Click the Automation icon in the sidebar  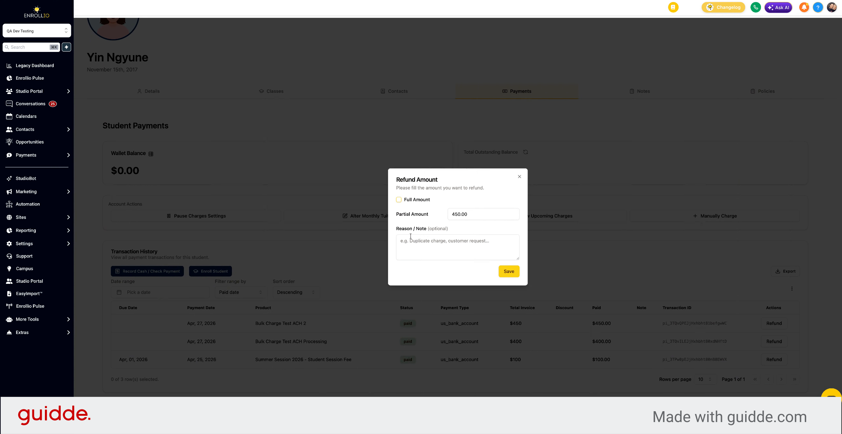coord(9,204)
